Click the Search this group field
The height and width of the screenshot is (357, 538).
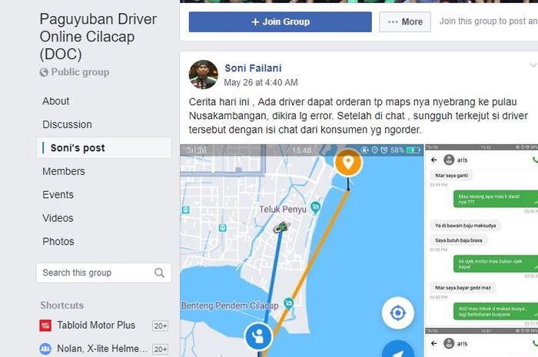pyautogui.click(x=104, y=273)
